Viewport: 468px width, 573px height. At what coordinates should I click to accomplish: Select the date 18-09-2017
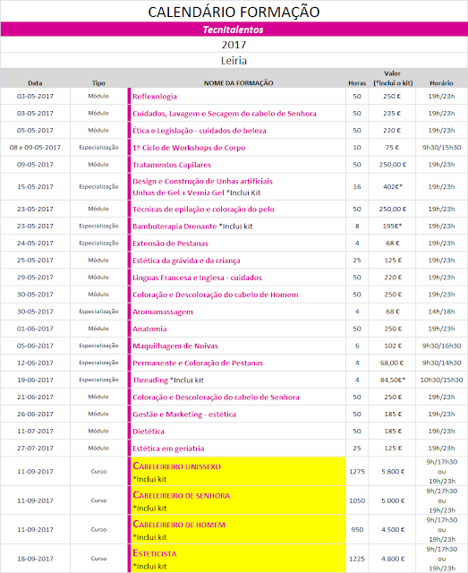point(35,559)
